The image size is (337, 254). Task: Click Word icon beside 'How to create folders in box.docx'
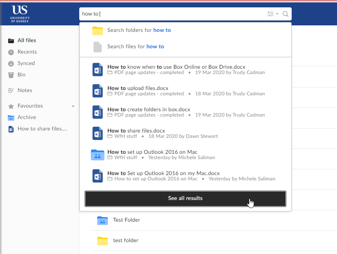[x=98, y=112]
